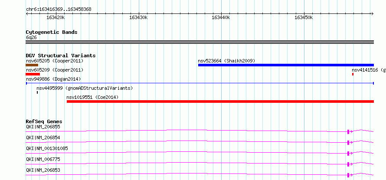This screenshot has width=386, height=180.
Task: Click the exon block of QKI|NM_206853
Action: [x=348, y=175]
